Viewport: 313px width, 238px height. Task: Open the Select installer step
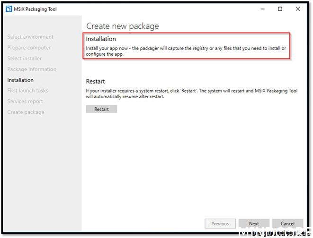(x=24, y=59)
